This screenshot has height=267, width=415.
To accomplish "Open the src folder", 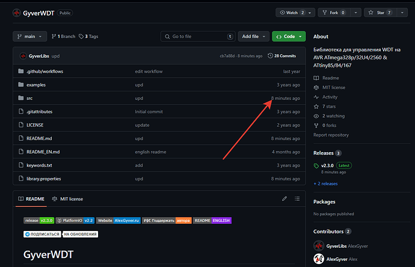I will point(29,98).
